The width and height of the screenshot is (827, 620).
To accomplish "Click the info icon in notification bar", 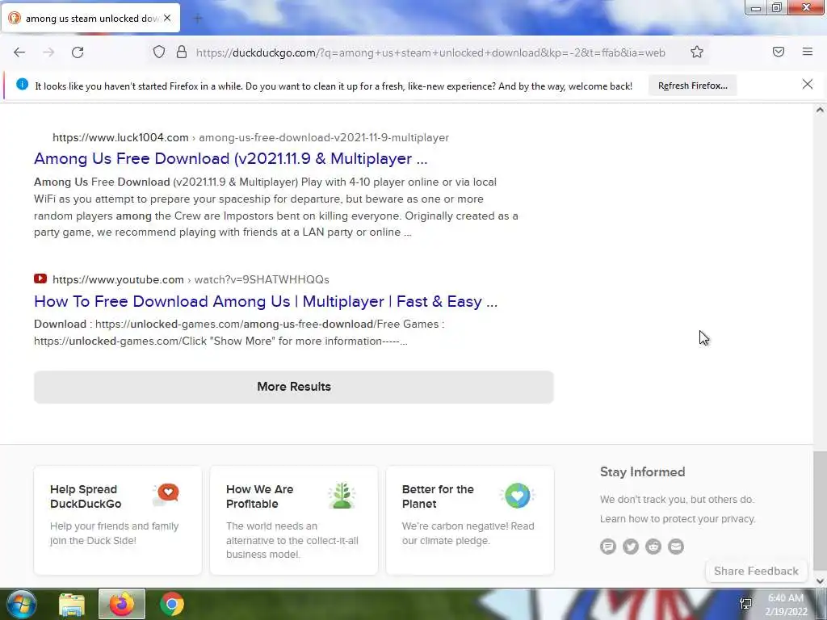I will point(22,84).
